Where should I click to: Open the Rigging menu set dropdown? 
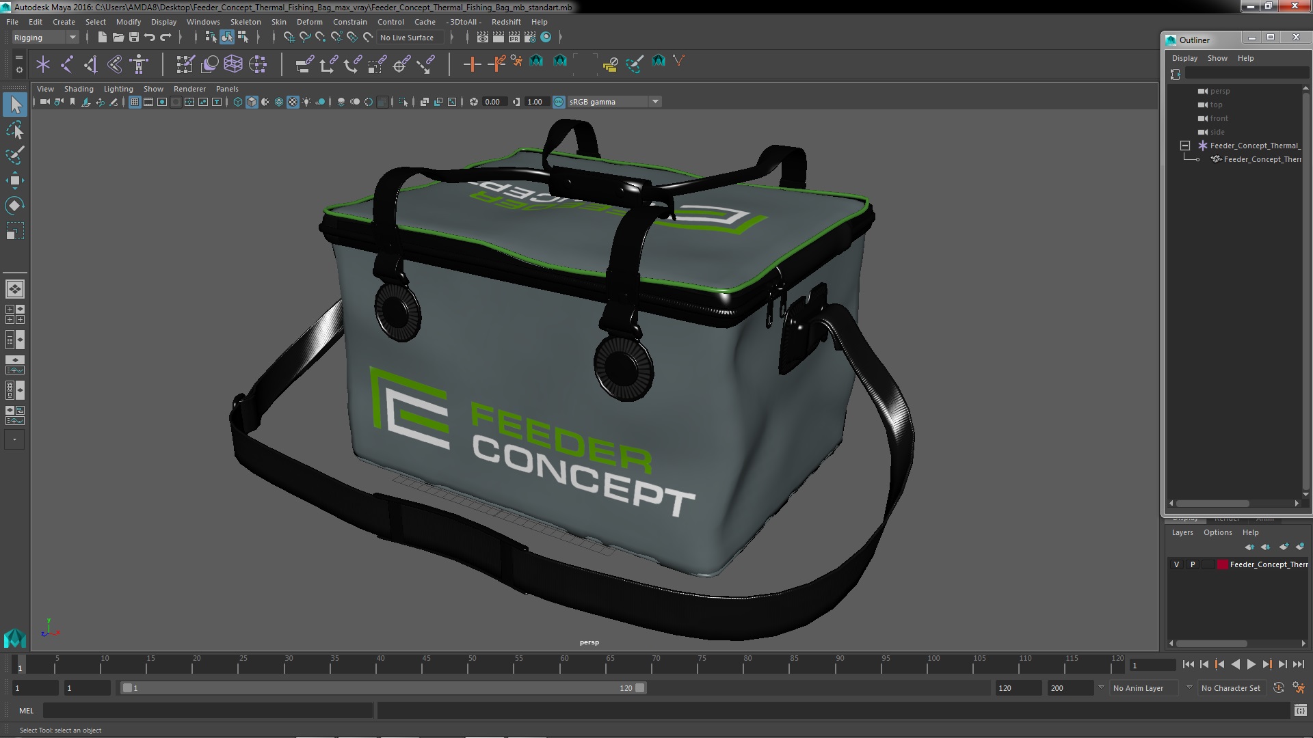pyautogui.click(x=44, y=38)
